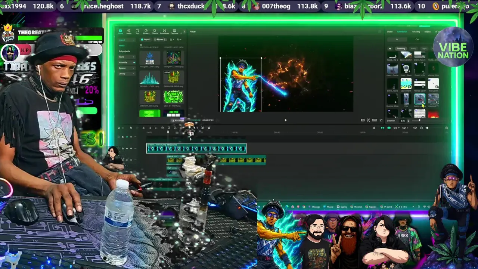Select the white Vibe Nation leaf thumbnail
The height and width of the screenshot is (269, 478).
(x=150, y=58)
